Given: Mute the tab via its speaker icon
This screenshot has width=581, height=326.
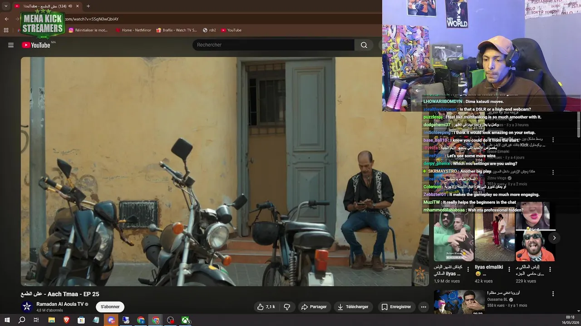Looking at the screenshot, I should coord(70,6).
